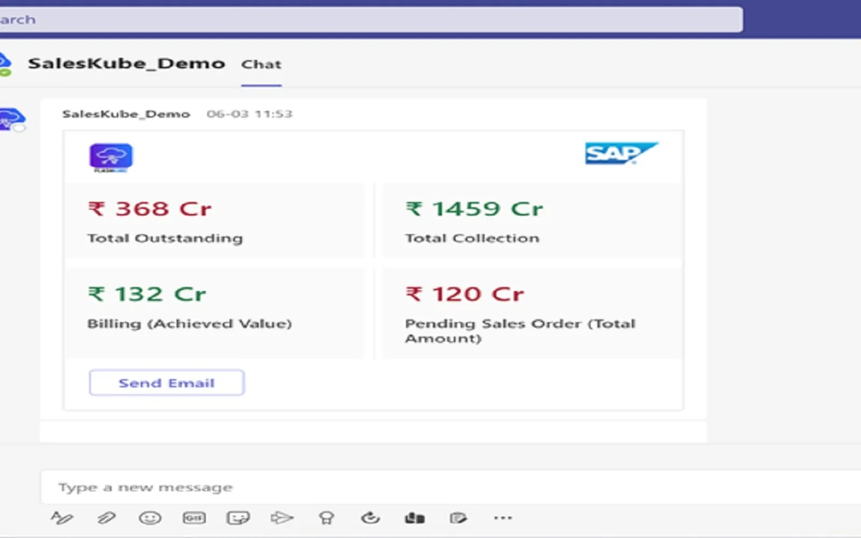Image resolution: width=861 pixels, height=538 pixels.
Task: Select the '₹ 368 Cr' outstanding value
Action: tap(150, 209)
